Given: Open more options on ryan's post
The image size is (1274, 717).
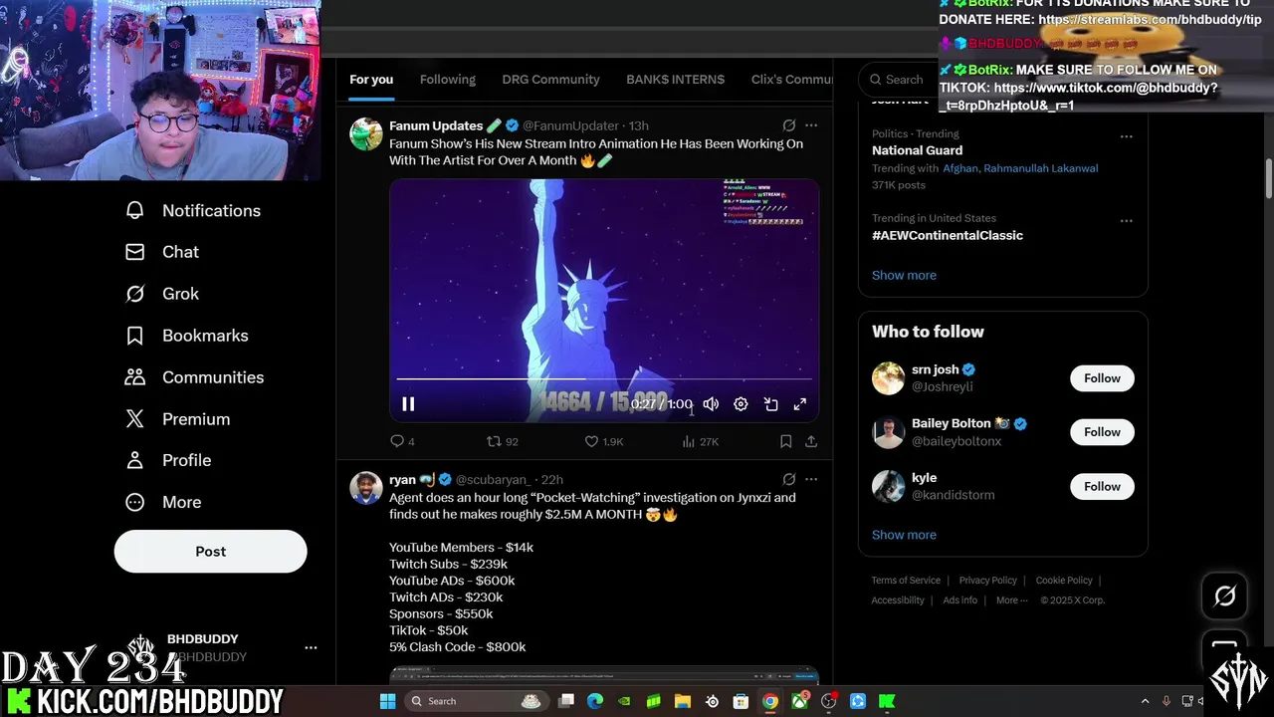Looking at the screenshot, I should point(811,479).
